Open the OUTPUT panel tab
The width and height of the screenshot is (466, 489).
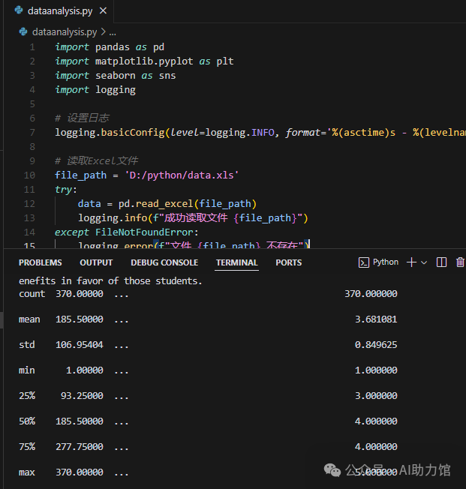coord(96,262)
